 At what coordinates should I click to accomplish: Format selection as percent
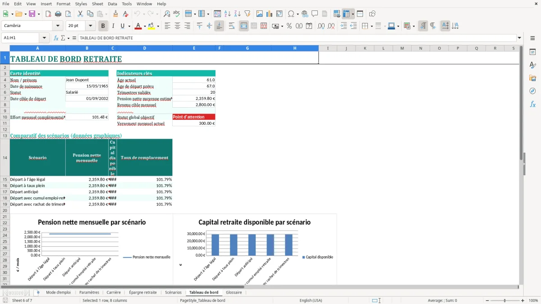(x=289, y=26)
